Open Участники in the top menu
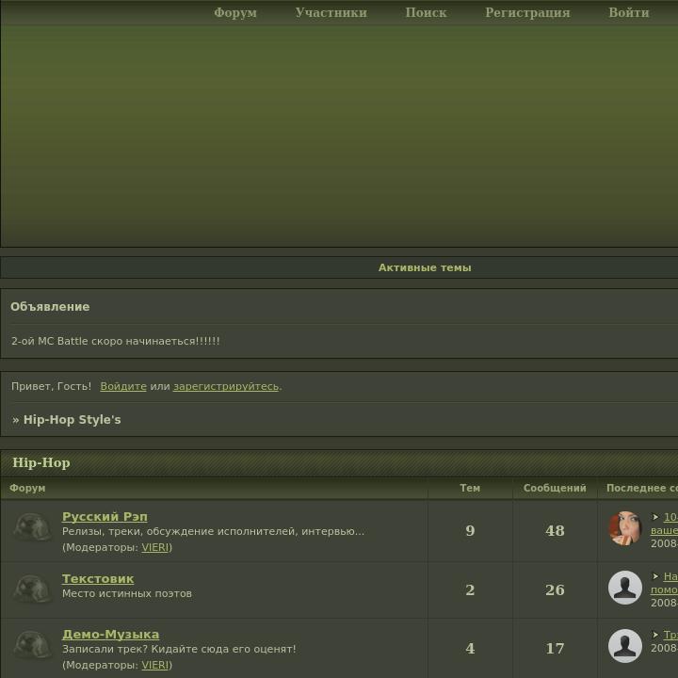This screenshot has width=678, height=678. (331, 12)
